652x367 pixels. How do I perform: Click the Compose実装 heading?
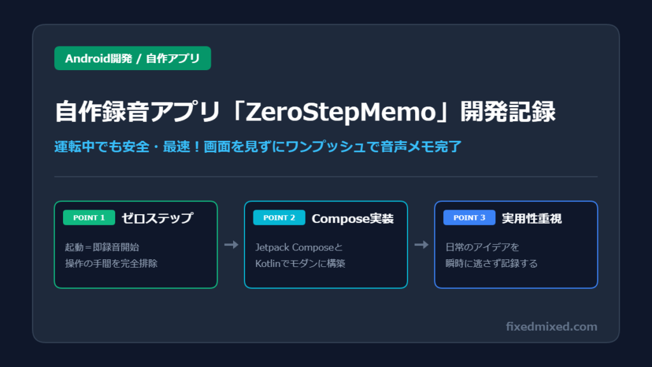click(353, 219)
